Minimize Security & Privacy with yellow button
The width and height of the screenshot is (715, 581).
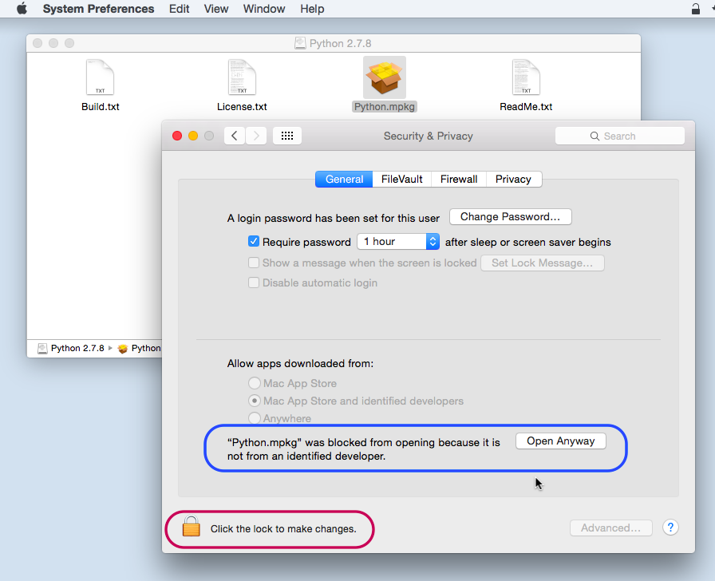click(193, 136)
